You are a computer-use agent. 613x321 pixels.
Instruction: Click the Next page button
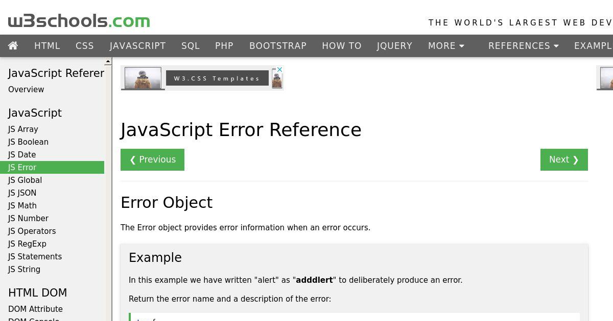(x=564, y=159)
